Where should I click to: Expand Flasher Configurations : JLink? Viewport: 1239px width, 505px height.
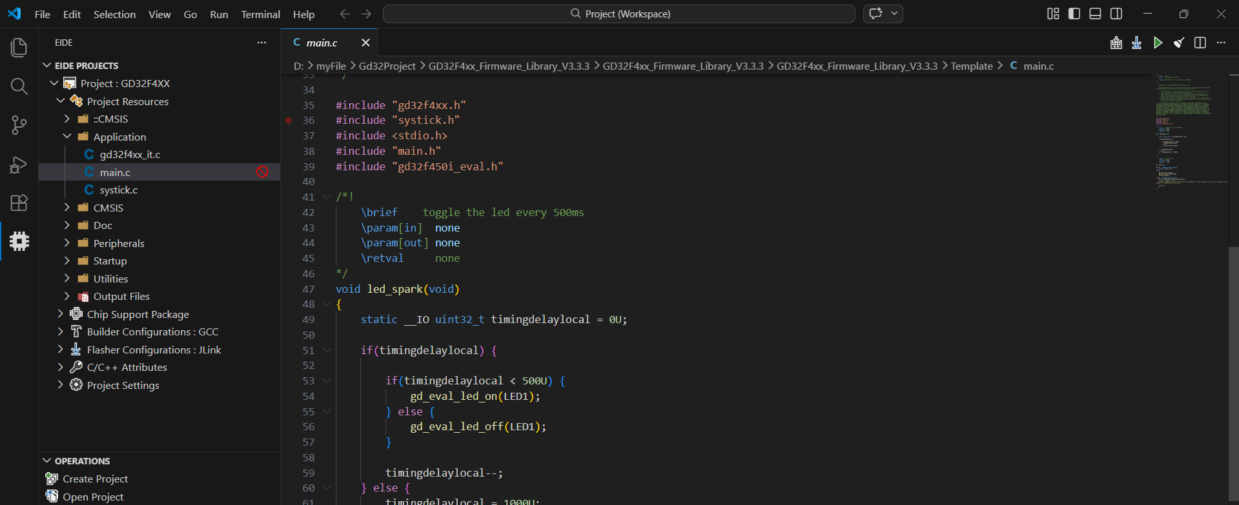tap(61, 350)
